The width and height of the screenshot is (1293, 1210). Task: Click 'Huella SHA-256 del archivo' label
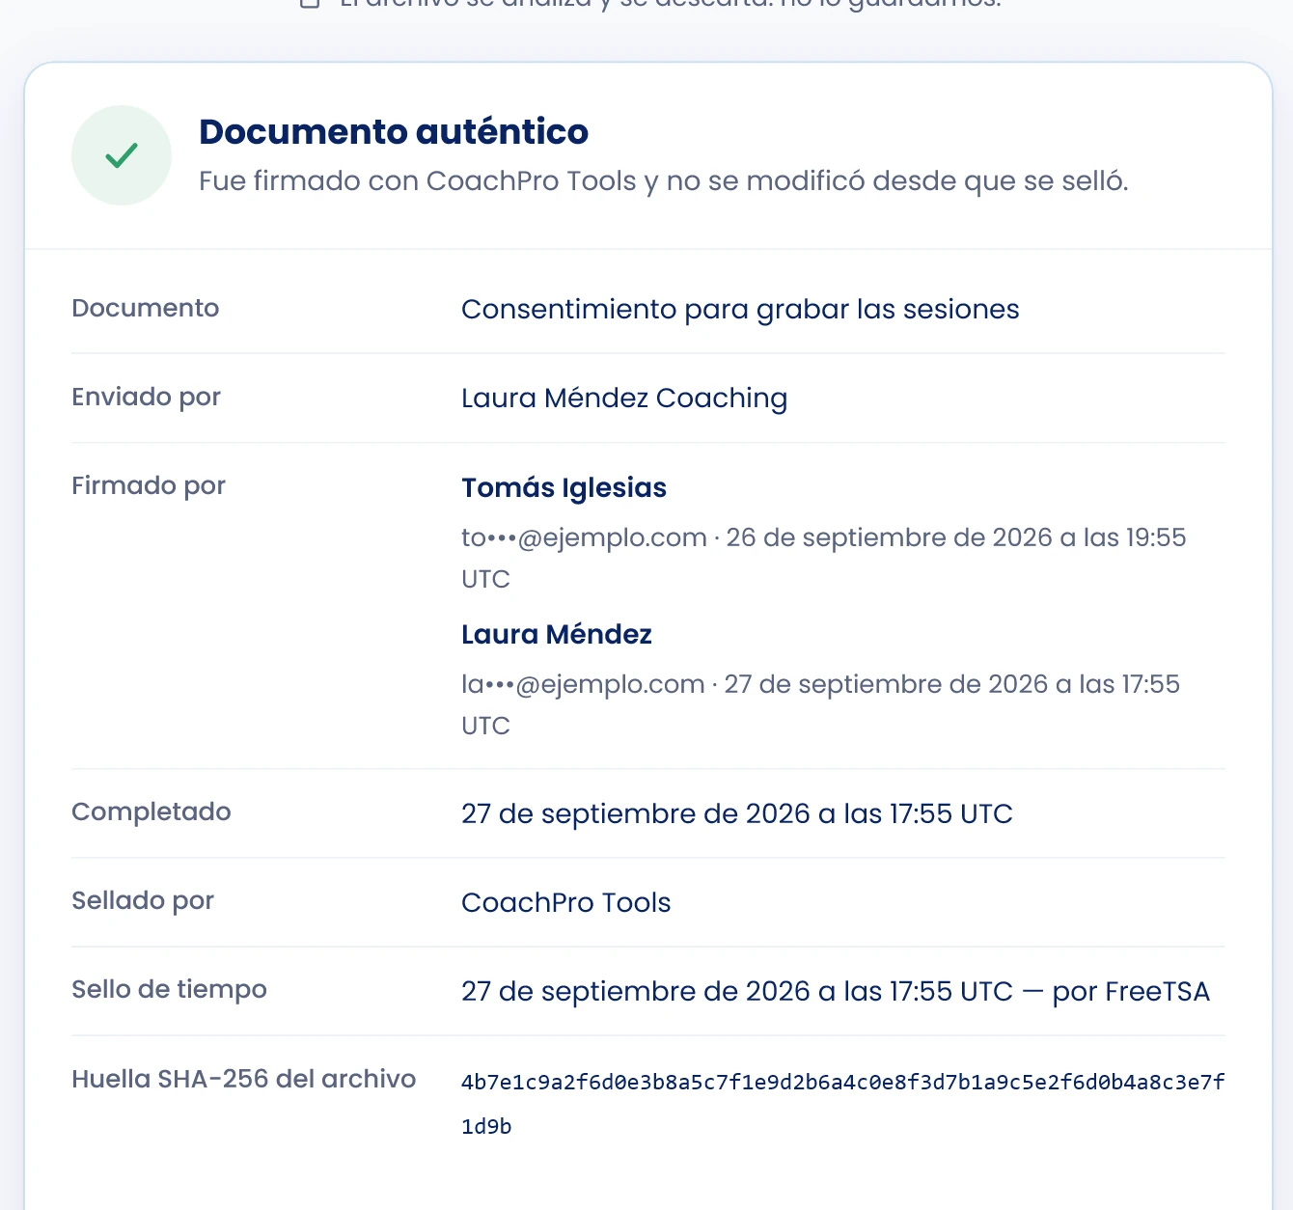coord(244,1079)
